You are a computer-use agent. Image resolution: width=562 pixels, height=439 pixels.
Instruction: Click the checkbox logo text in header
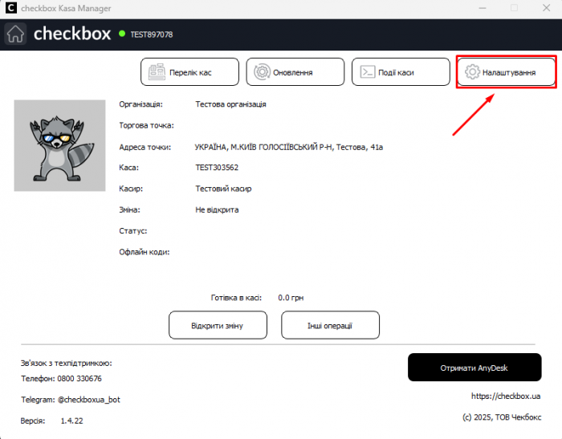pyautogui.click(x=71, y=35)
